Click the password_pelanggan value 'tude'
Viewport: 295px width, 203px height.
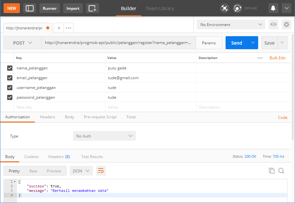click(112, 97)
